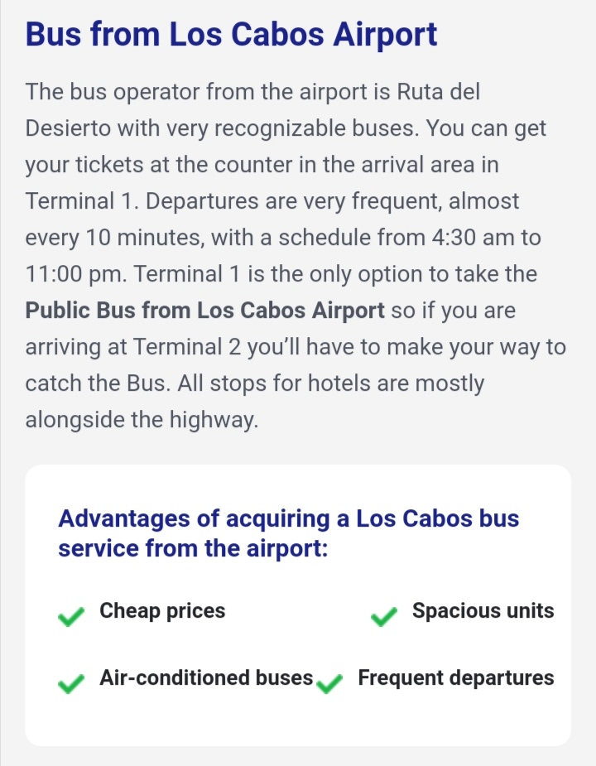Image resolution: width=596 pixels, height=766 pixels.
Task: Click the green checkmark beside Cheap prices
Action: point(71,616)
